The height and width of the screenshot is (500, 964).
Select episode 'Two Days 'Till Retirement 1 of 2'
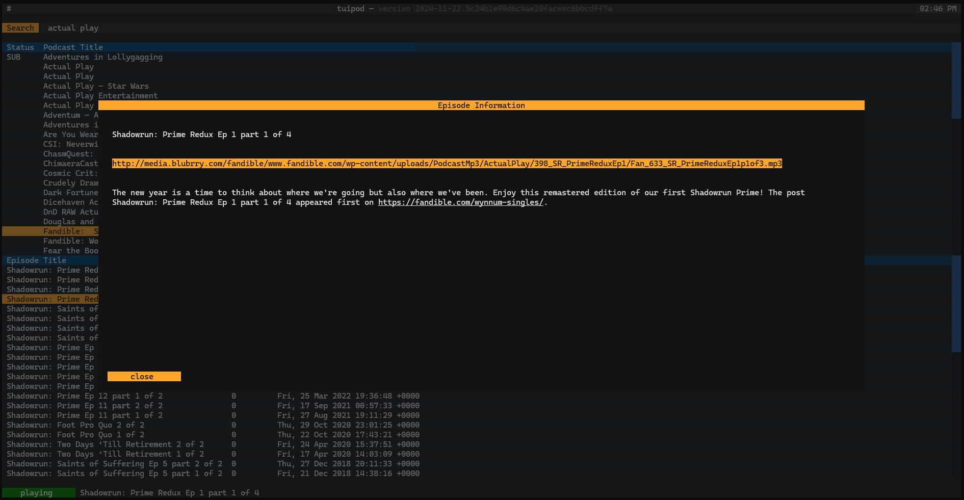105,454
